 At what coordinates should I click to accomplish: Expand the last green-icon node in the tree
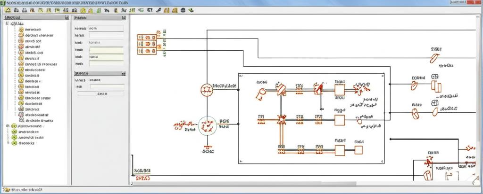[x=7, y=144]
